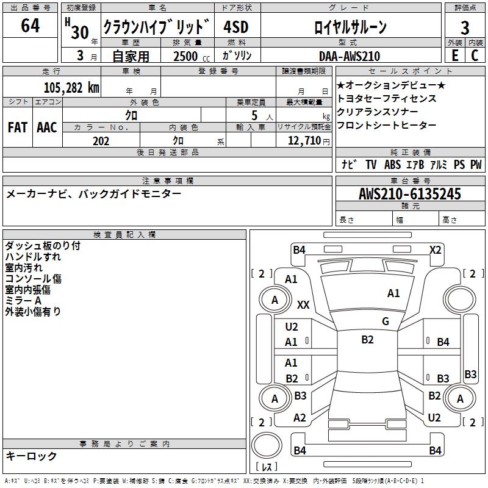Click note "メーカーナビ、バックガイドモニター"

[x=94, y=194]
